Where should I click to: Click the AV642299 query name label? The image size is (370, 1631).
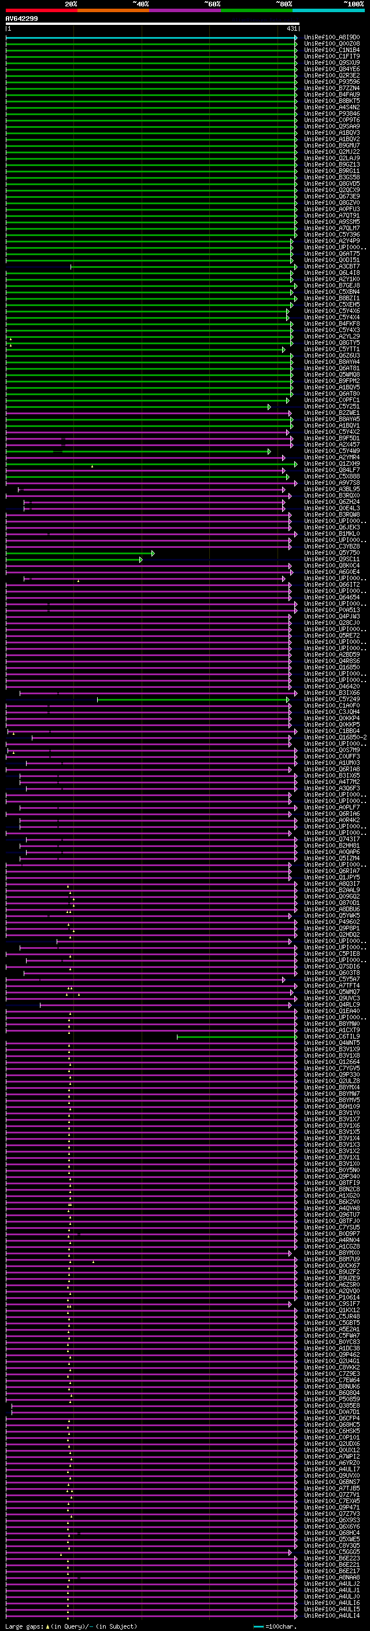21,19
